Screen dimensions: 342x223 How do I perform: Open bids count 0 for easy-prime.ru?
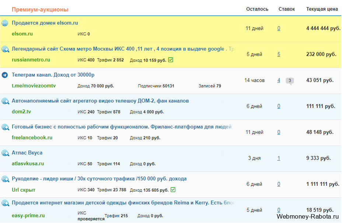(x=279, y=210)
